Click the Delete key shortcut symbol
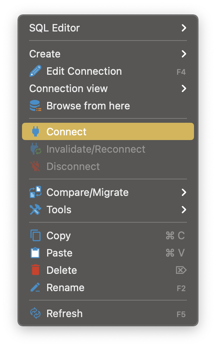216x347 pixels. click(x=181, y=270)
